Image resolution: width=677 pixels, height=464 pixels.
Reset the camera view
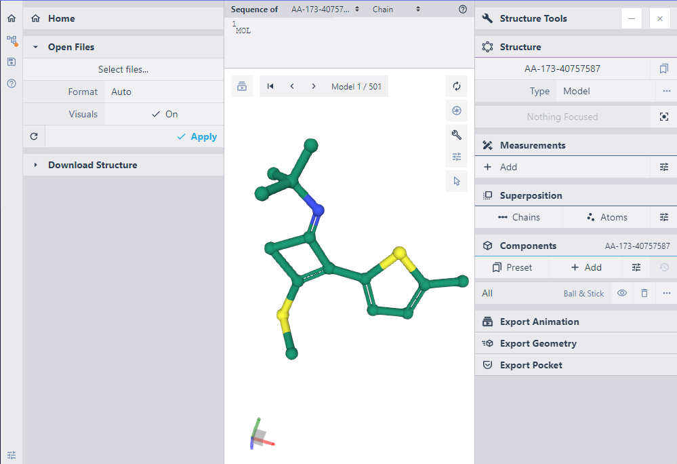coord(457,86)
